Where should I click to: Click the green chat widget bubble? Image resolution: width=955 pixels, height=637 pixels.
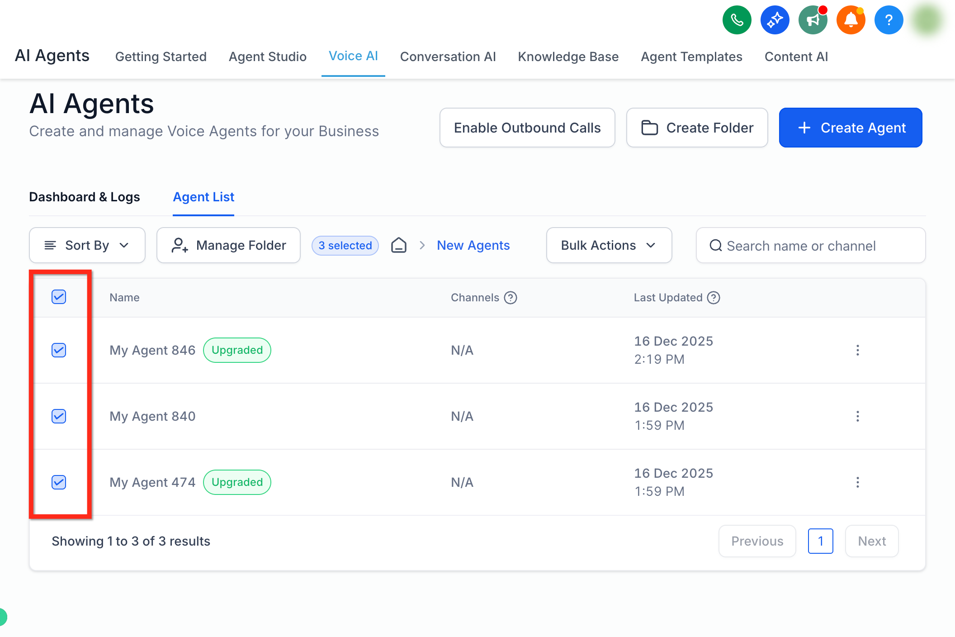pyautogui.click(x=2, y=617)
